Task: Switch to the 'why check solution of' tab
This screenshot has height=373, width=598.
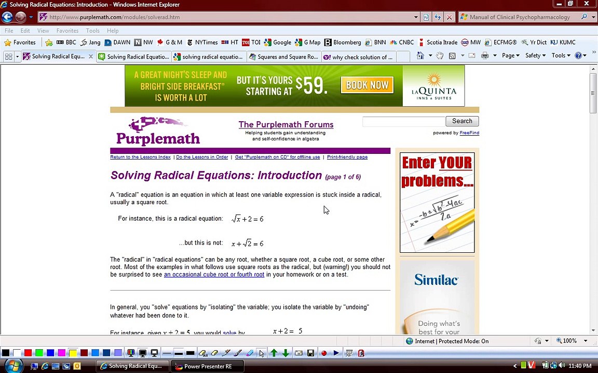Action: tap(359, 56)
